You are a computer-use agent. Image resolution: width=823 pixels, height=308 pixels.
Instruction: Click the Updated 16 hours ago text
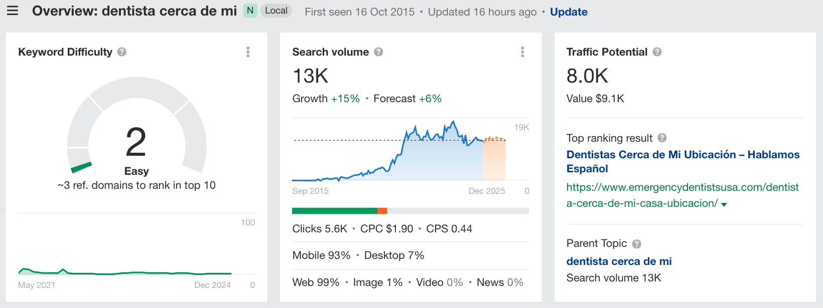482,12
